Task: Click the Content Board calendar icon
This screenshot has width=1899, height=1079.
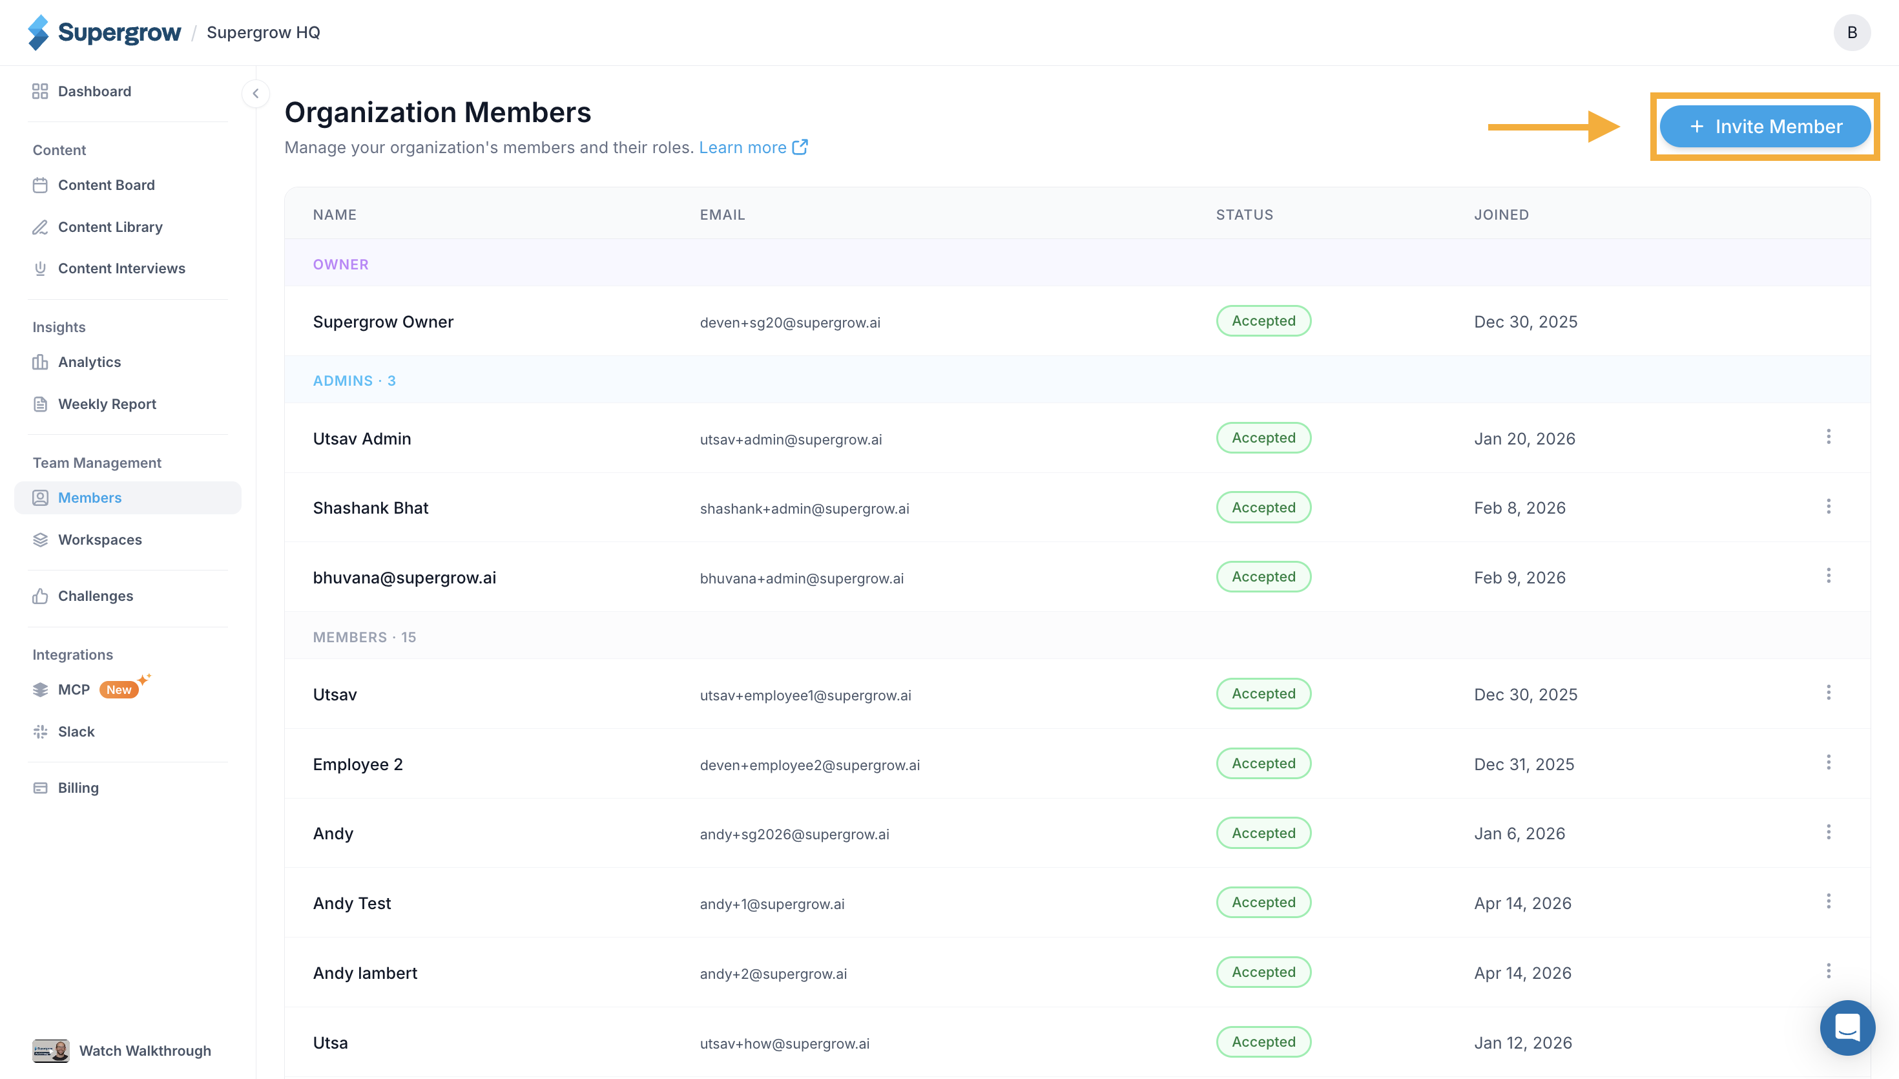Action: tap(40, 185)
